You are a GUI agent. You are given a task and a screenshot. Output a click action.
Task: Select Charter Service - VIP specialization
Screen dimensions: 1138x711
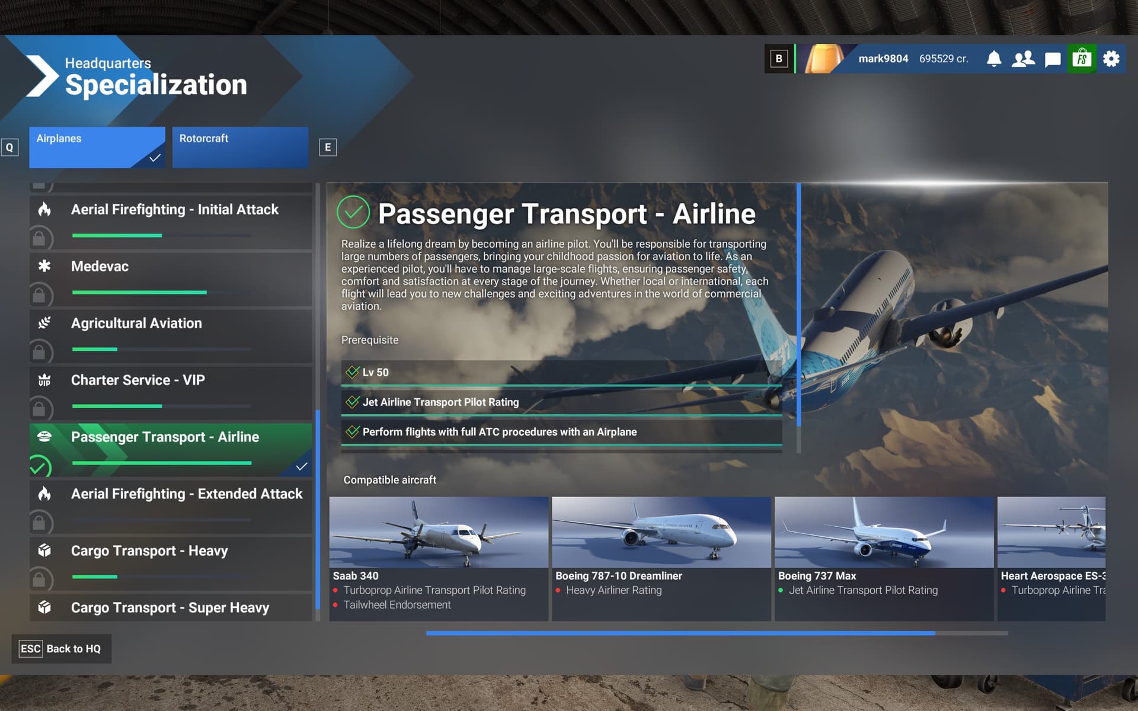171,393
